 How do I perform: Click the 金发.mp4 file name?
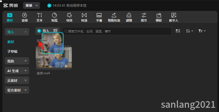[x=43, y=73]
